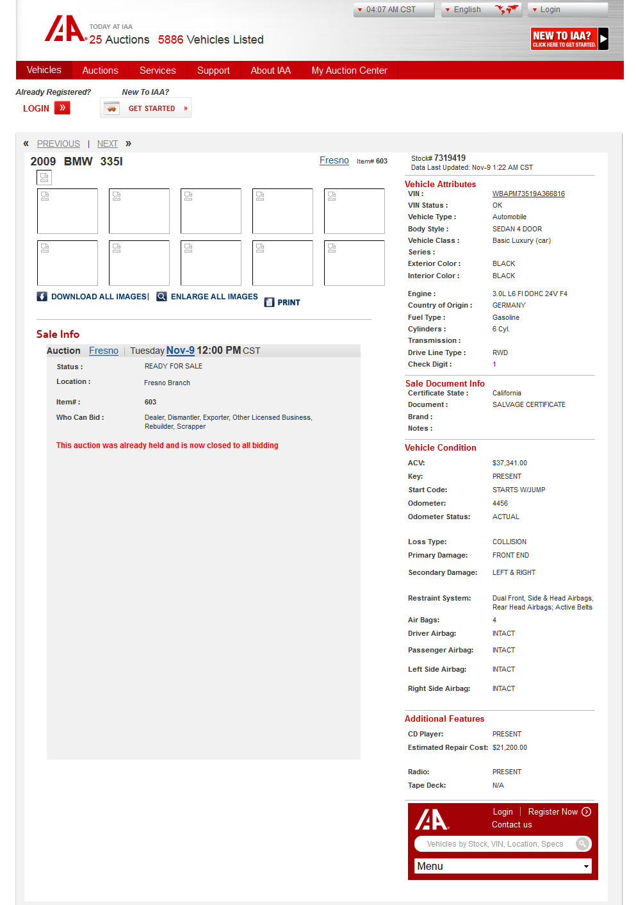
Task: Click the Register Now circle arrow icon
Action: 586,811
